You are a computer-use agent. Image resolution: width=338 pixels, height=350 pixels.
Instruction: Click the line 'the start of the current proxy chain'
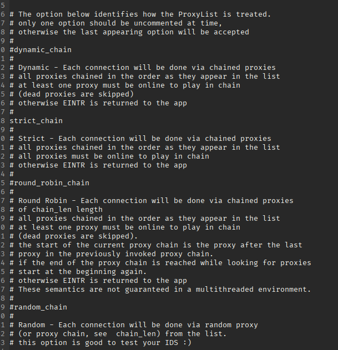[156, 245]
